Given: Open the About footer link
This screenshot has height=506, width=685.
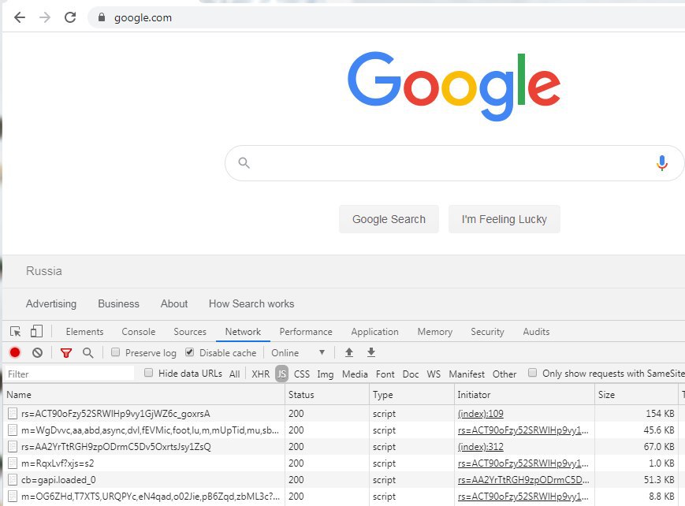Looking at the screenshot, I should pos(174,303).
